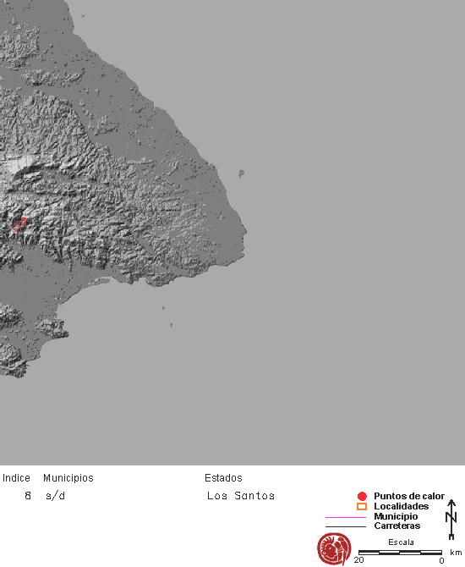
Task: Click the red diamond hotspot marker on map
Action: [16, 228]
